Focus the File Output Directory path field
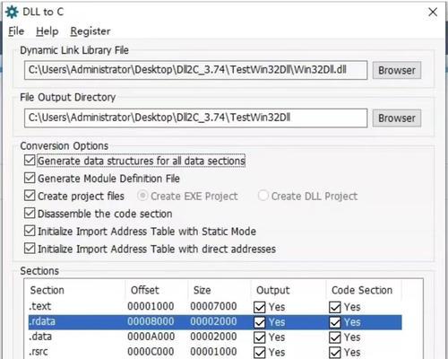The height and width of the screenshot is (359, 448). coord(195,118)
